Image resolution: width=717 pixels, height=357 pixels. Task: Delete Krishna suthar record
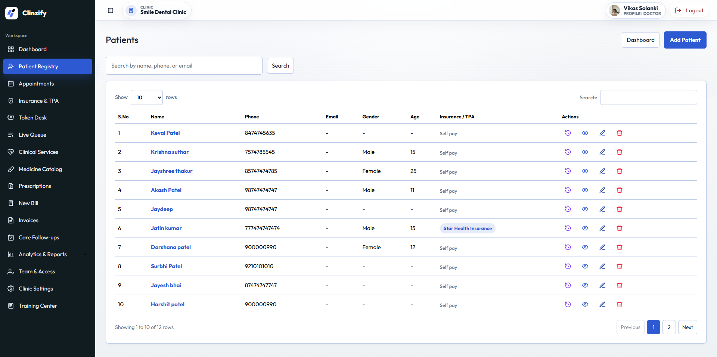coord(619,152)
